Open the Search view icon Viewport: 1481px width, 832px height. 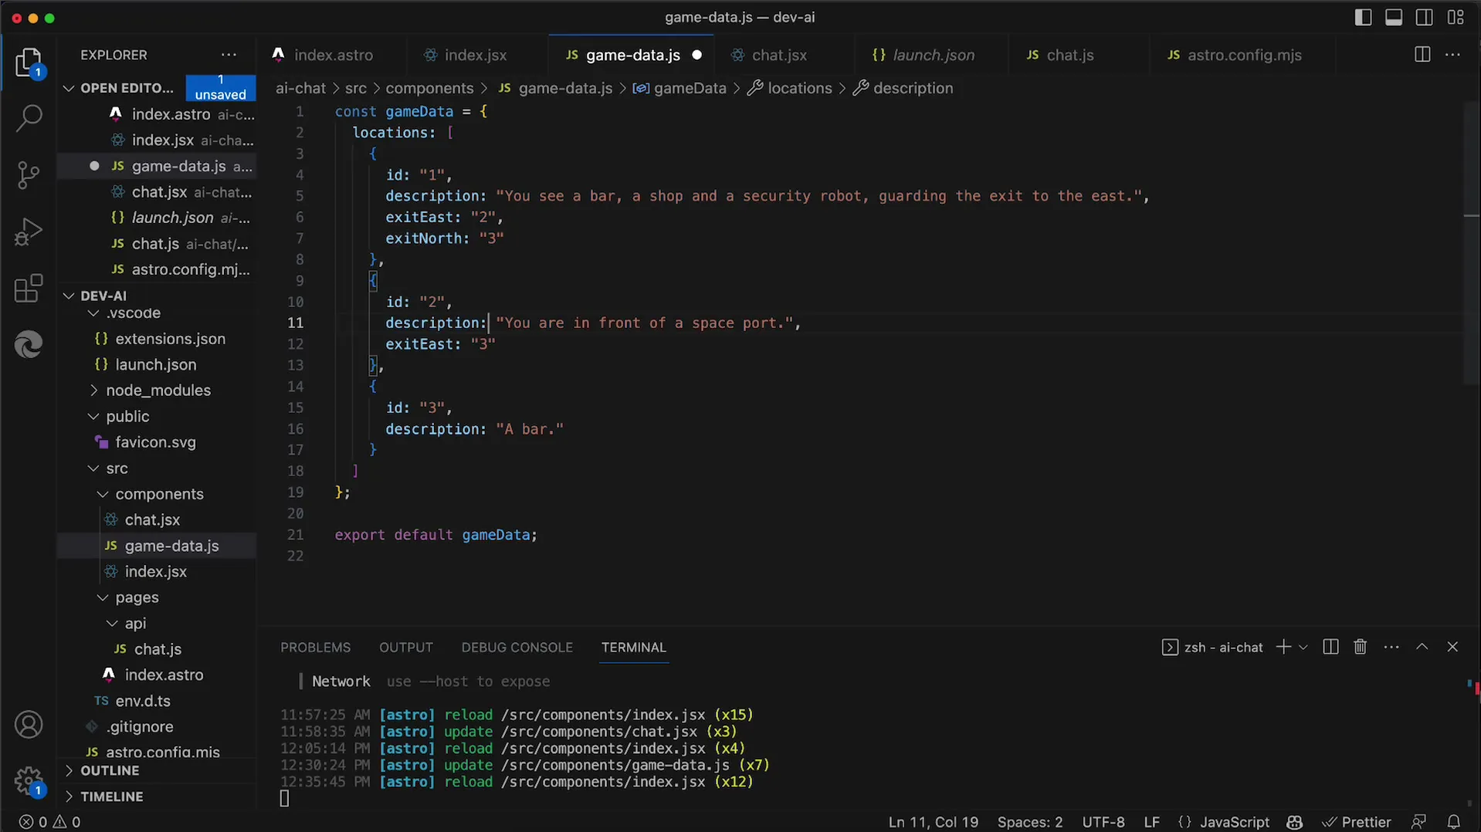[x=29, y=119]
